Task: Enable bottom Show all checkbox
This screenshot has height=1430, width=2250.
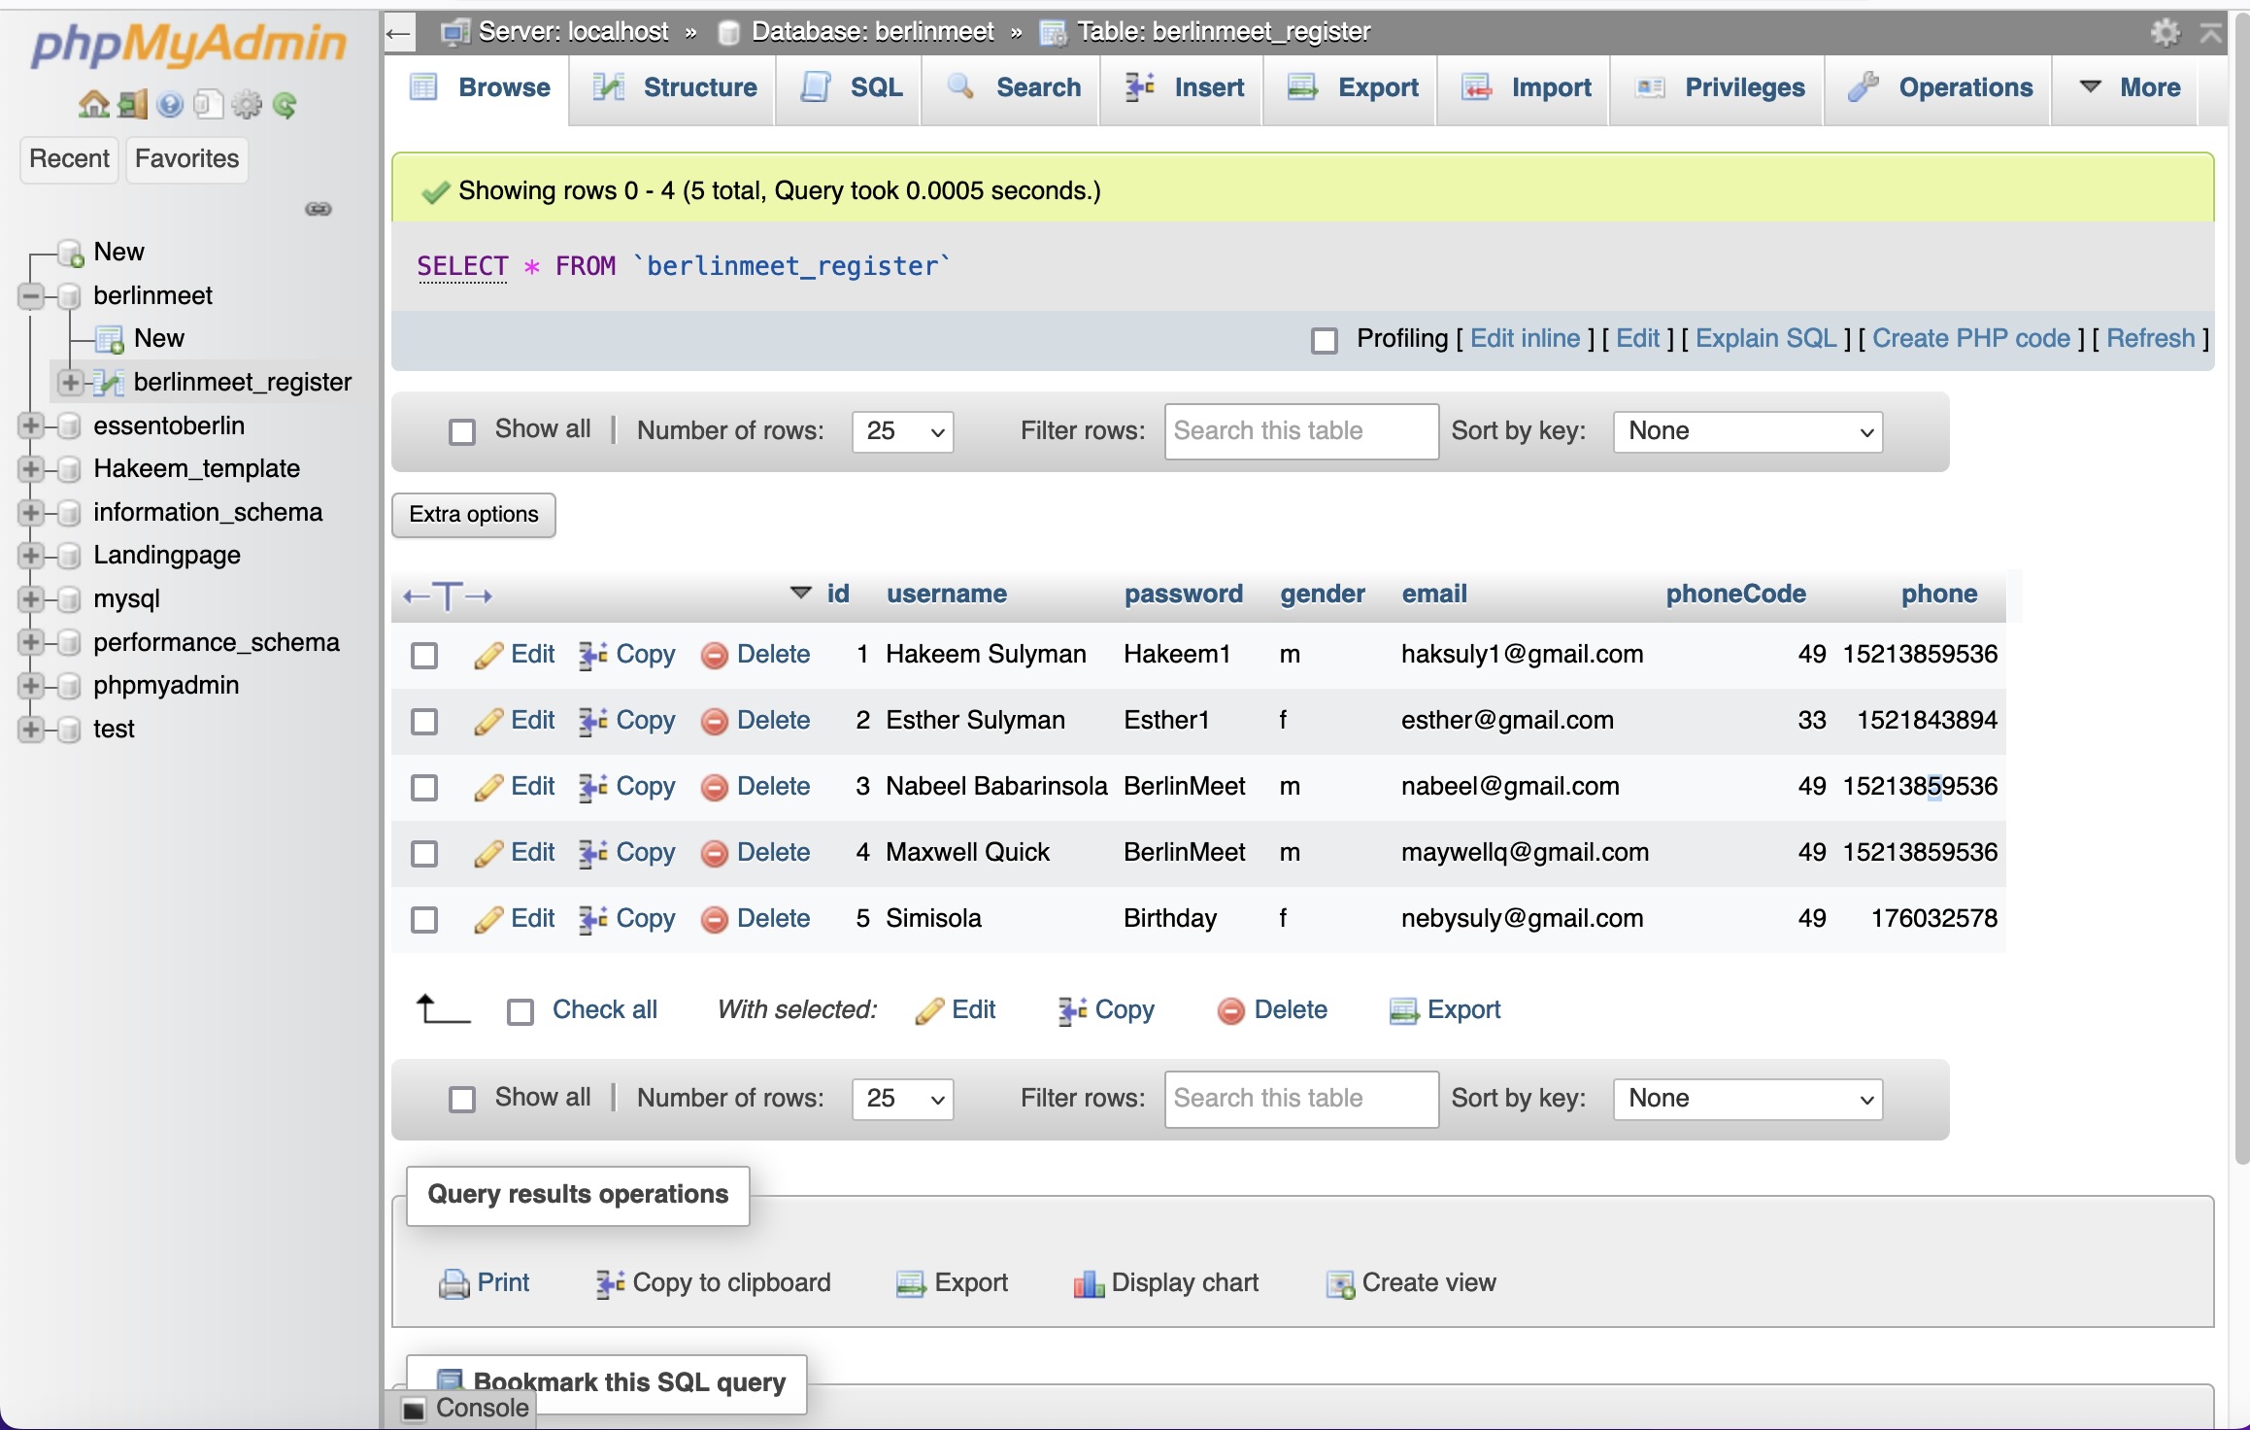Action: 462,1099
